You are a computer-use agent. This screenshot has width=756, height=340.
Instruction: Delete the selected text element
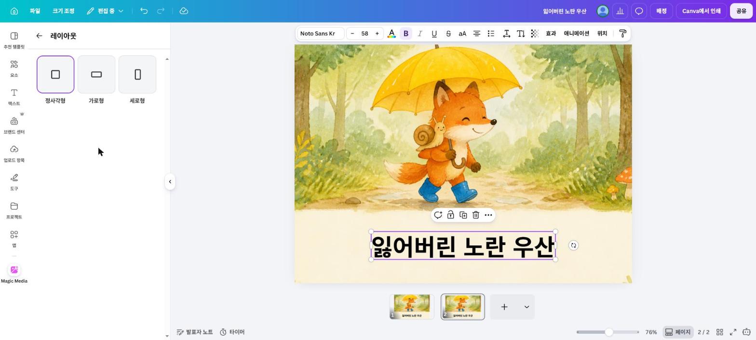[476, 215]
